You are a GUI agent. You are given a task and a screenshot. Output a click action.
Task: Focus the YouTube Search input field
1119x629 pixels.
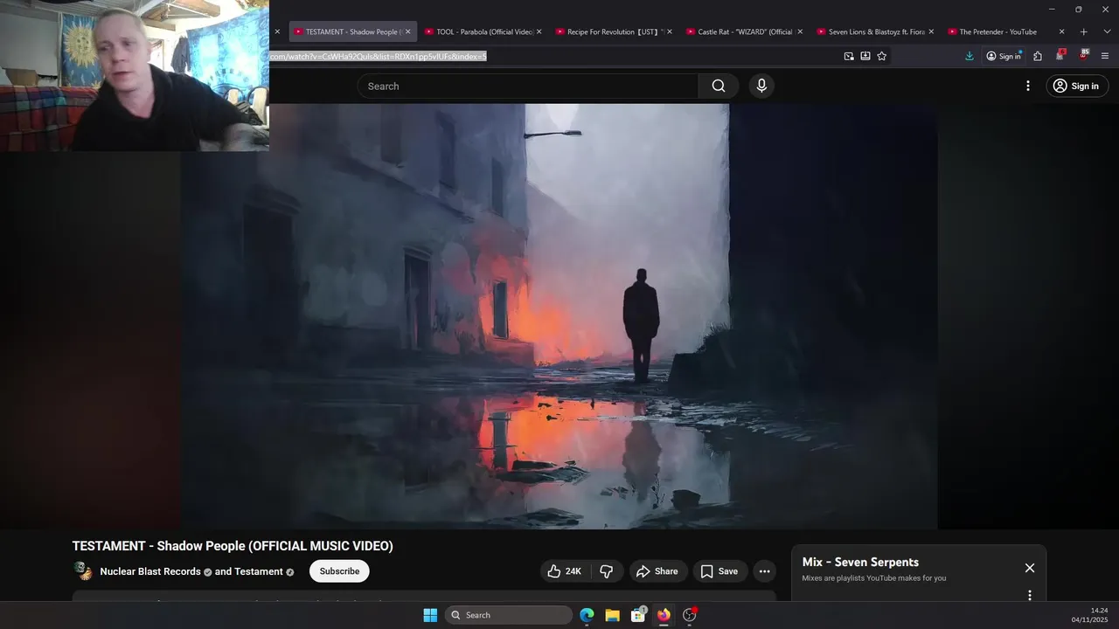coord(528,86)
